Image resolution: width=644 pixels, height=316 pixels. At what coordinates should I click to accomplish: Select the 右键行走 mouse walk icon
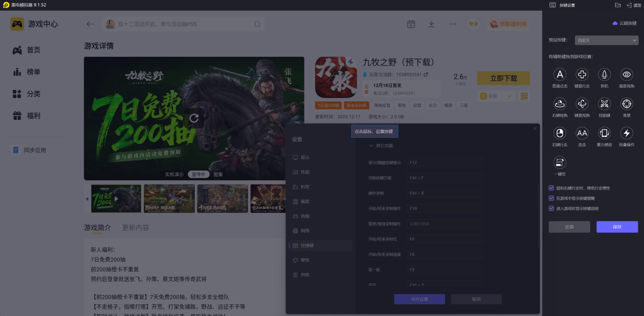coord(560,133)
